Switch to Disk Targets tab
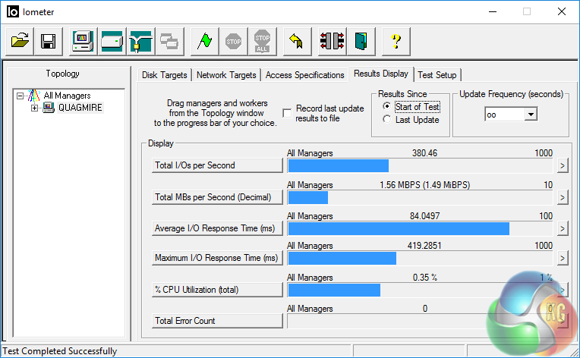 [x=164, y=75]
